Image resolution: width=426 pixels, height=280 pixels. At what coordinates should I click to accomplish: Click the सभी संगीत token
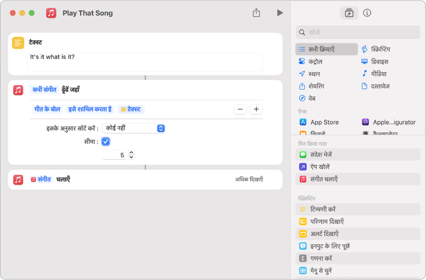44,90
